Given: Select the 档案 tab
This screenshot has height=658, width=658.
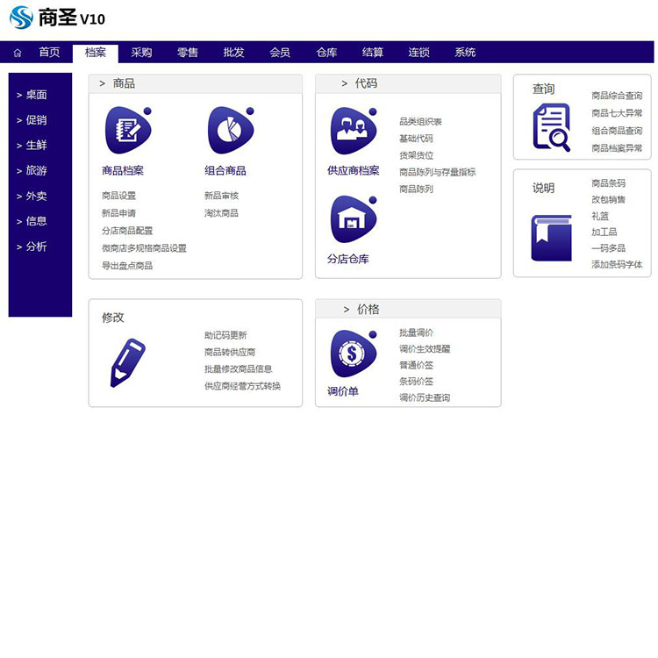Looking at the screenshot, I should coord(96,53).
